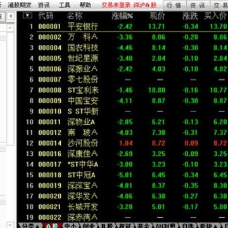Click stock code 000014
Image resolution: width=228 pixels, height=228 pixels.
[x=49, y=143]
